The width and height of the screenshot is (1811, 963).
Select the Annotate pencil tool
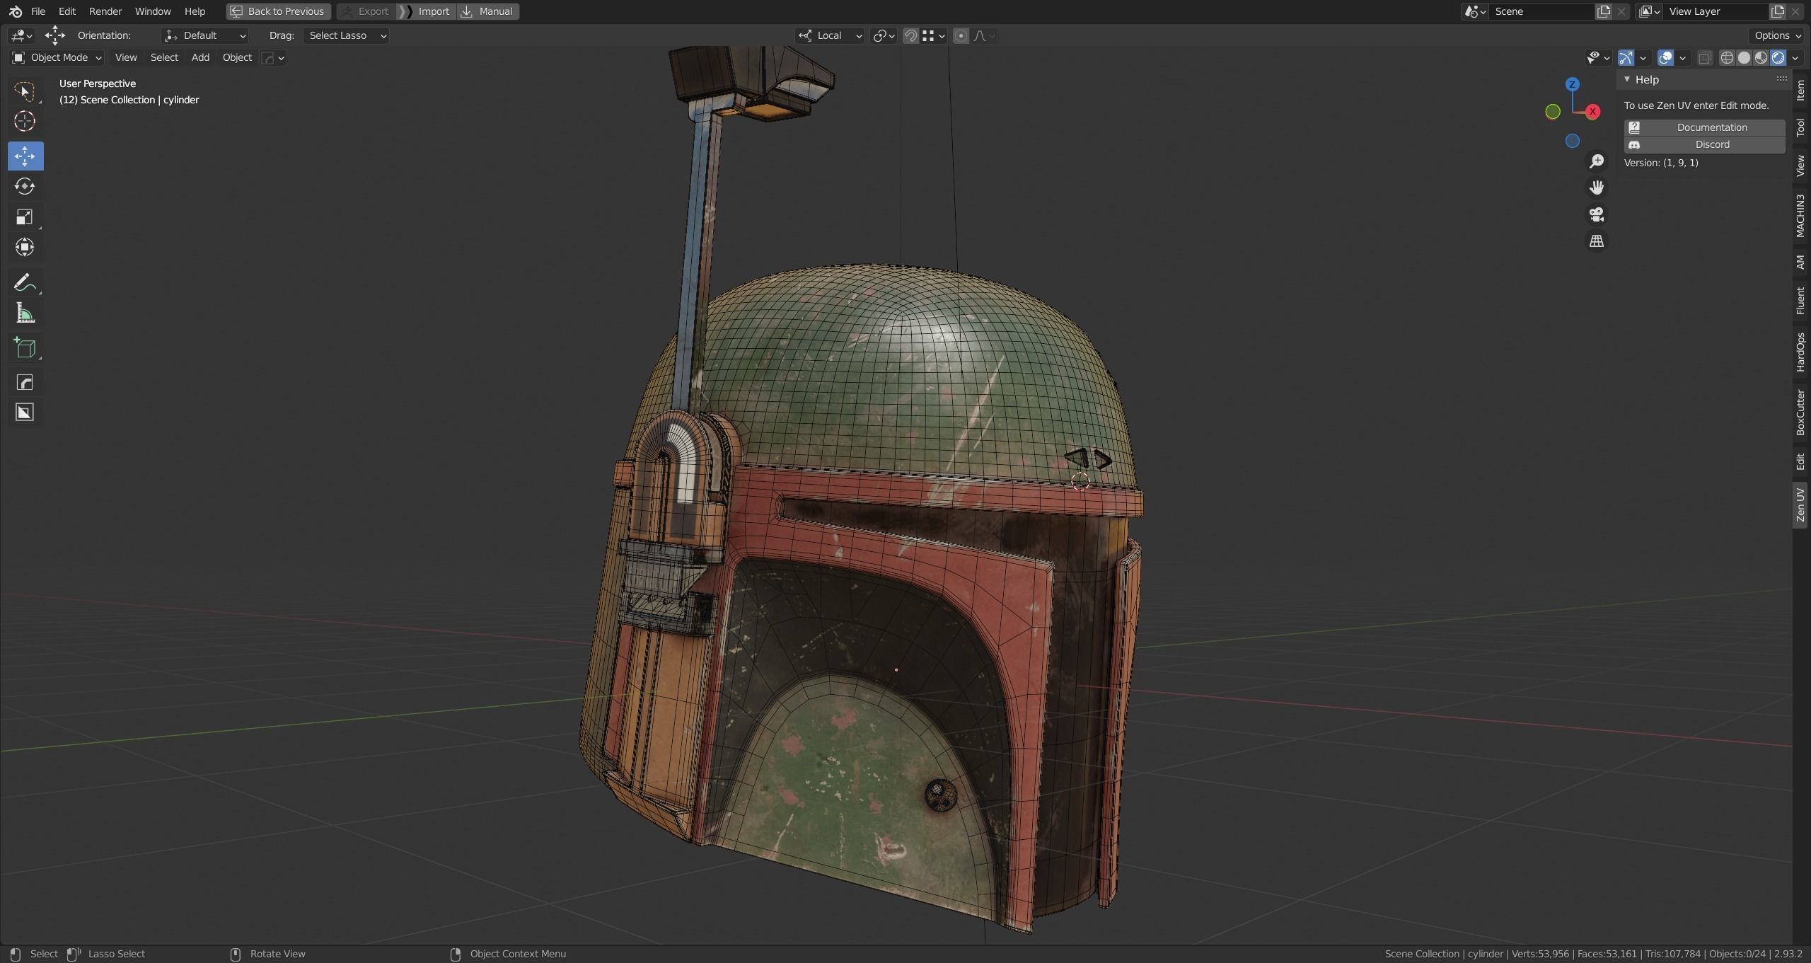click(x=25, y=282)
